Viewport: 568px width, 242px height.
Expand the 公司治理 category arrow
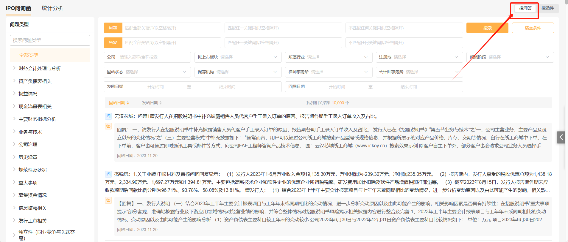[x=14, y=144]
